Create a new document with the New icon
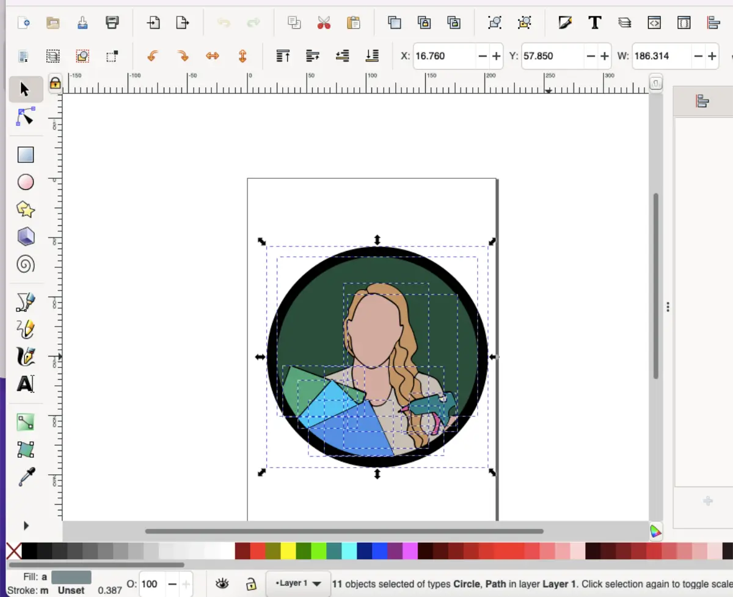Image resolution: width=733 pixels, height=597 pixels. [x=23, y=23]
